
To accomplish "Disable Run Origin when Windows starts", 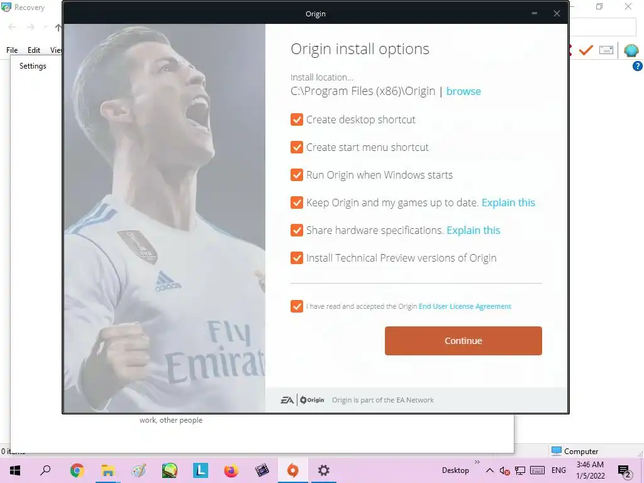I will [x=297, y=175].
